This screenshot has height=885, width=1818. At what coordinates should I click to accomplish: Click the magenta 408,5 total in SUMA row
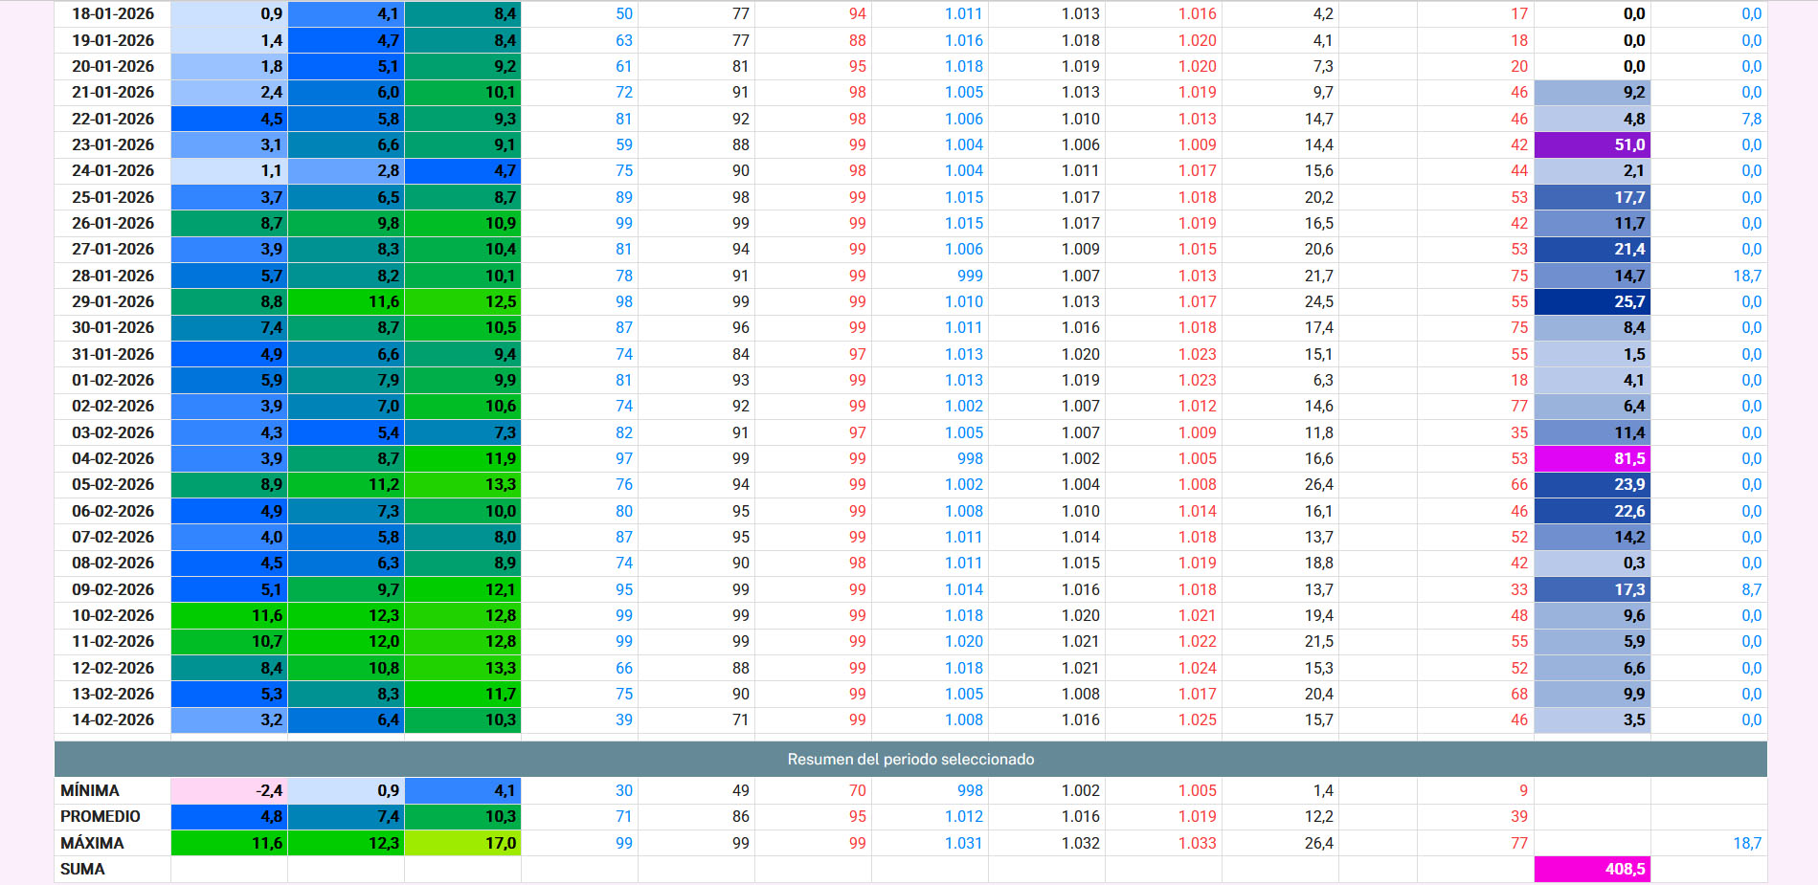click(x=1592, y=869)
